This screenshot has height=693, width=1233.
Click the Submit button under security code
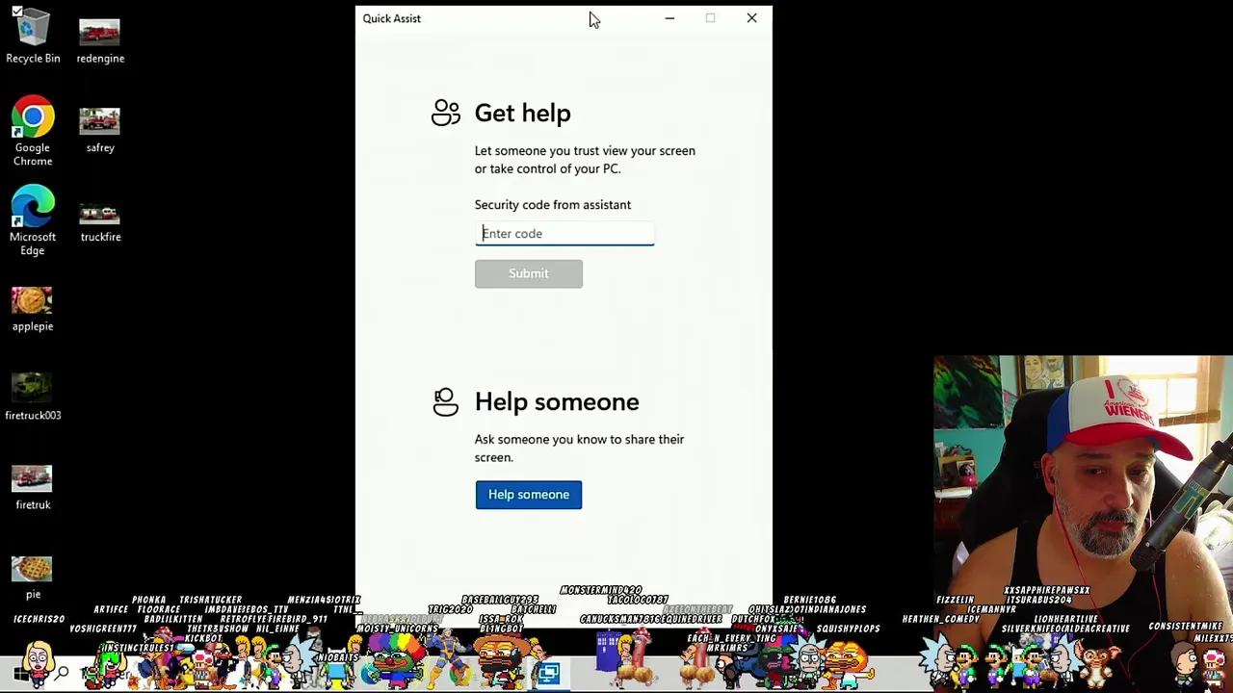point(529,273)
